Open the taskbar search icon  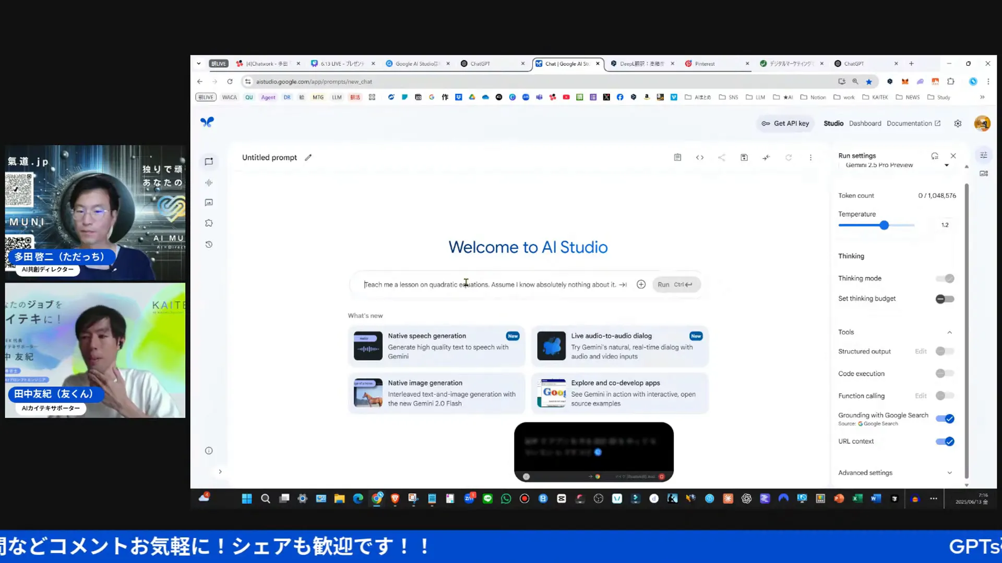tap(266, 499)
